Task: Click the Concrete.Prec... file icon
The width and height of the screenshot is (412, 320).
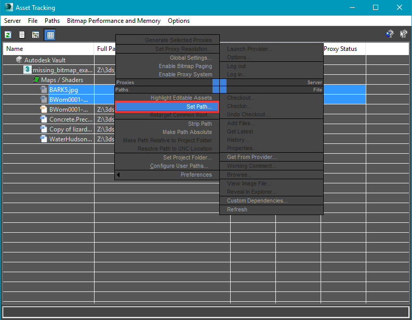Action: (44, 119)
